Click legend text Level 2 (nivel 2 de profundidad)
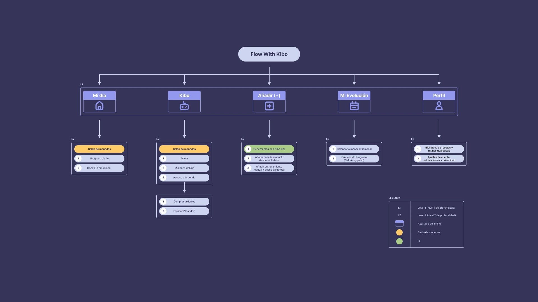The height and width of the screenshot is (302, 538). [437, 215]
